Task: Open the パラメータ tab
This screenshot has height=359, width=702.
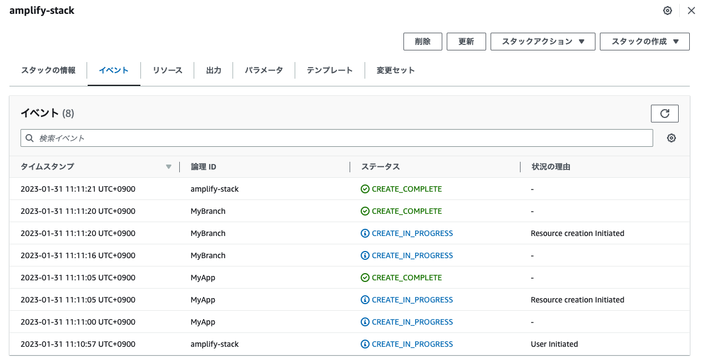Action: pos(264,70)
